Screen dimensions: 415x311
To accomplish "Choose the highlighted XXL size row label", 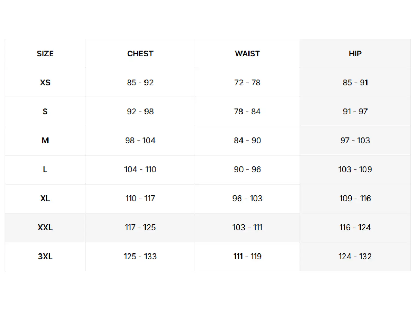I will tap(45, 228).
